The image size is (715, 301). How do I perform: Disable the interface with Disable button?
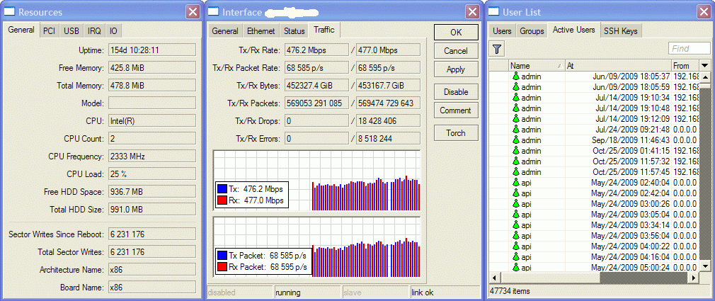[x=456, y=91]
